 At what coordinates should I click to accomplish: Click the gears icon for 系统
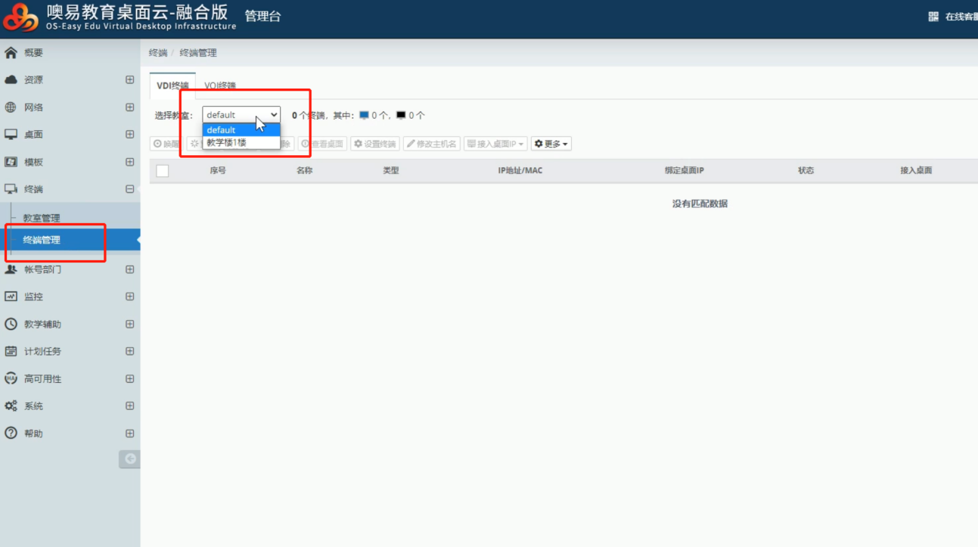coord(11,406)
